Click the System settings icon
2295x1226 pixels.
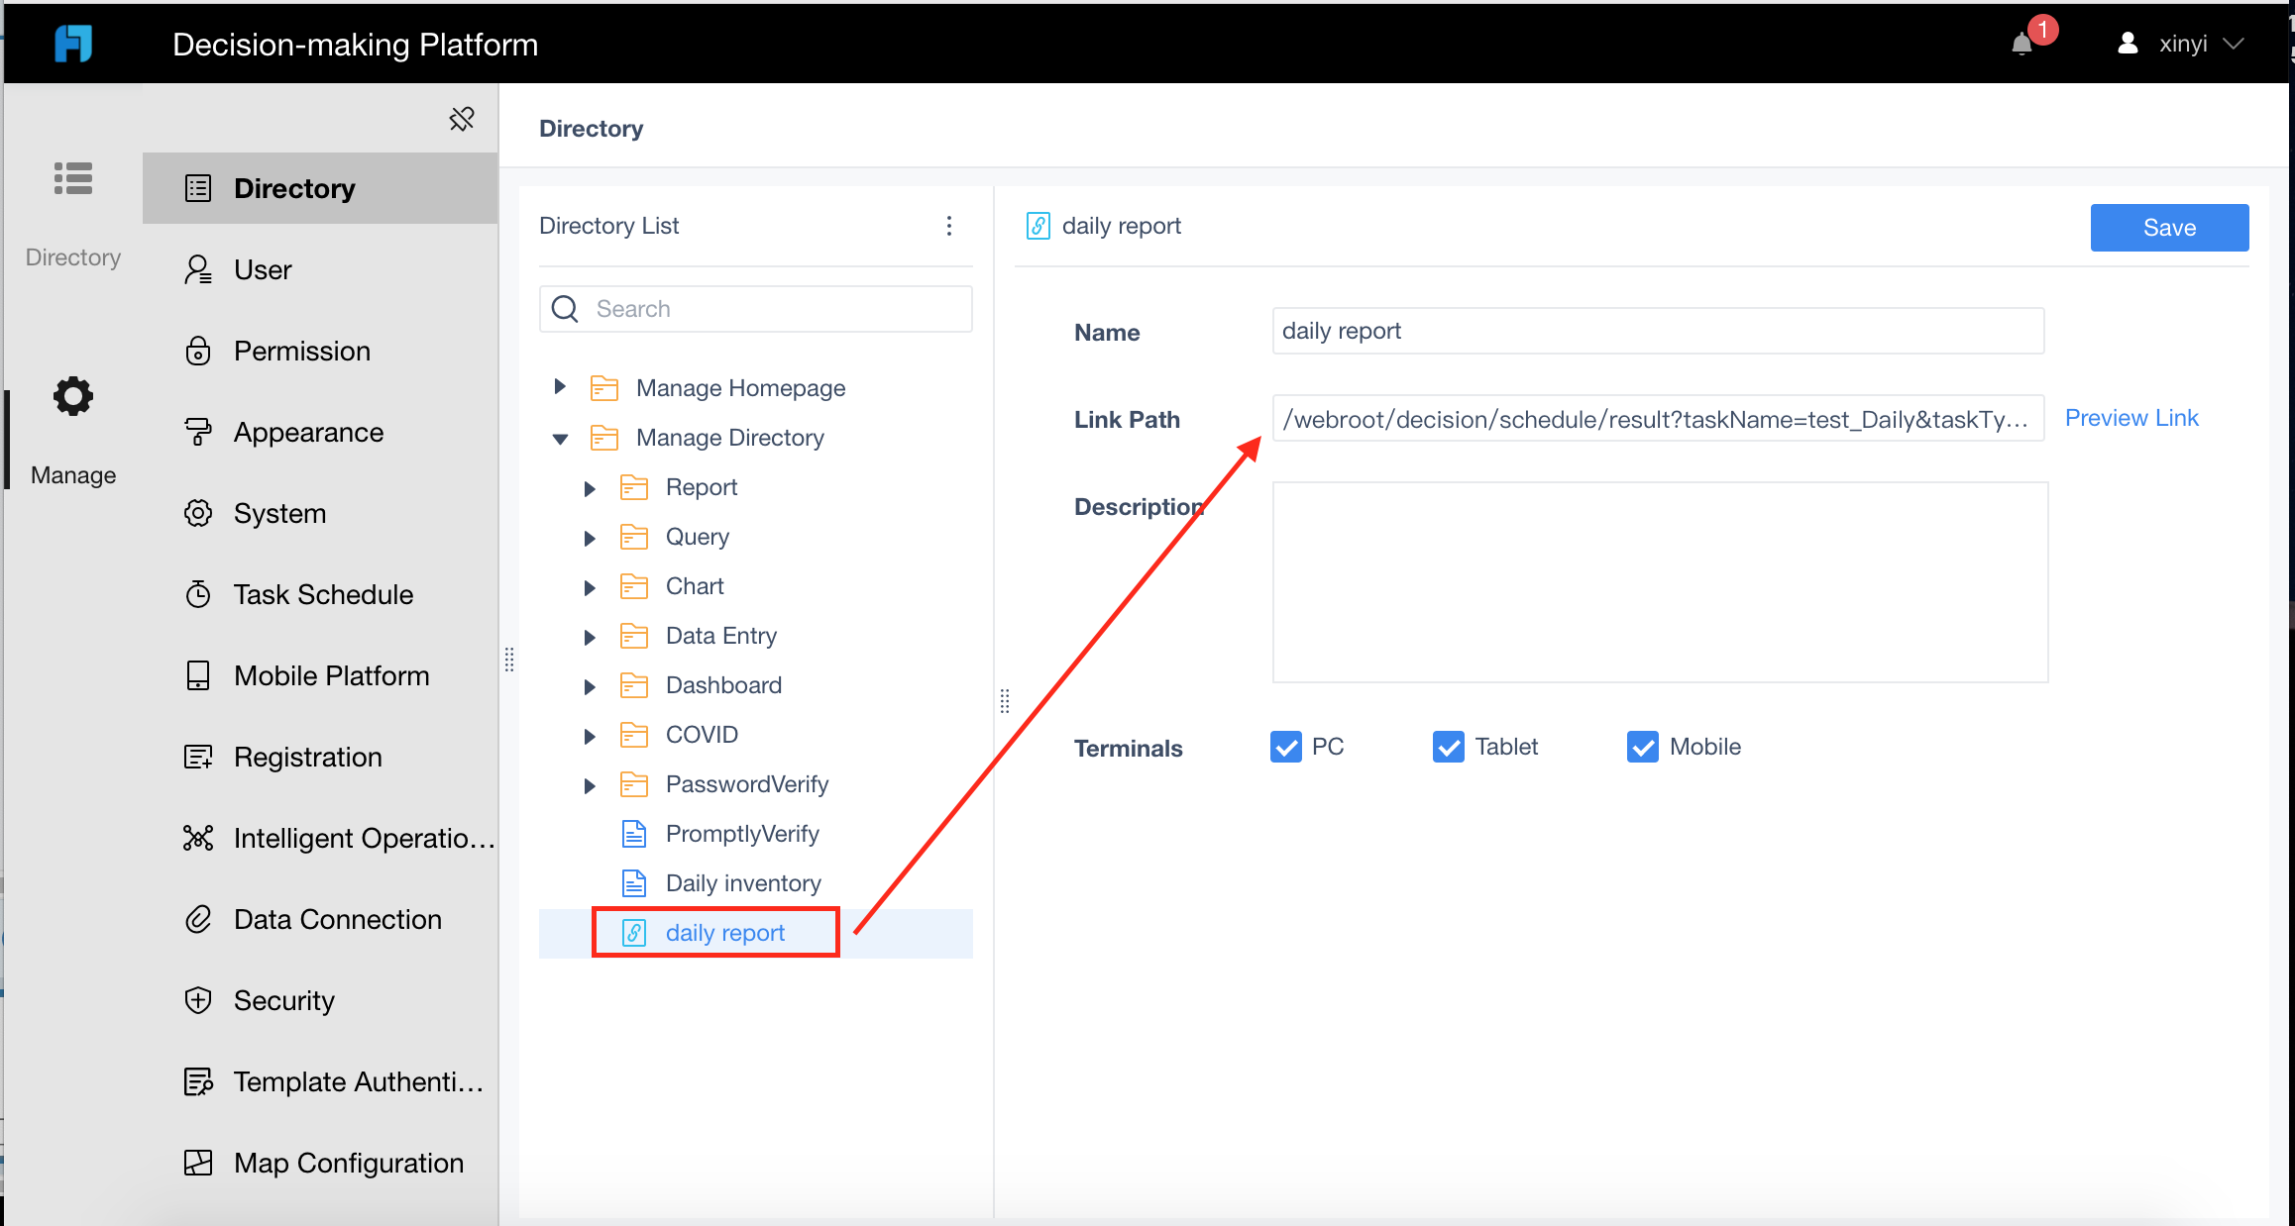click(x=198, y=513)
